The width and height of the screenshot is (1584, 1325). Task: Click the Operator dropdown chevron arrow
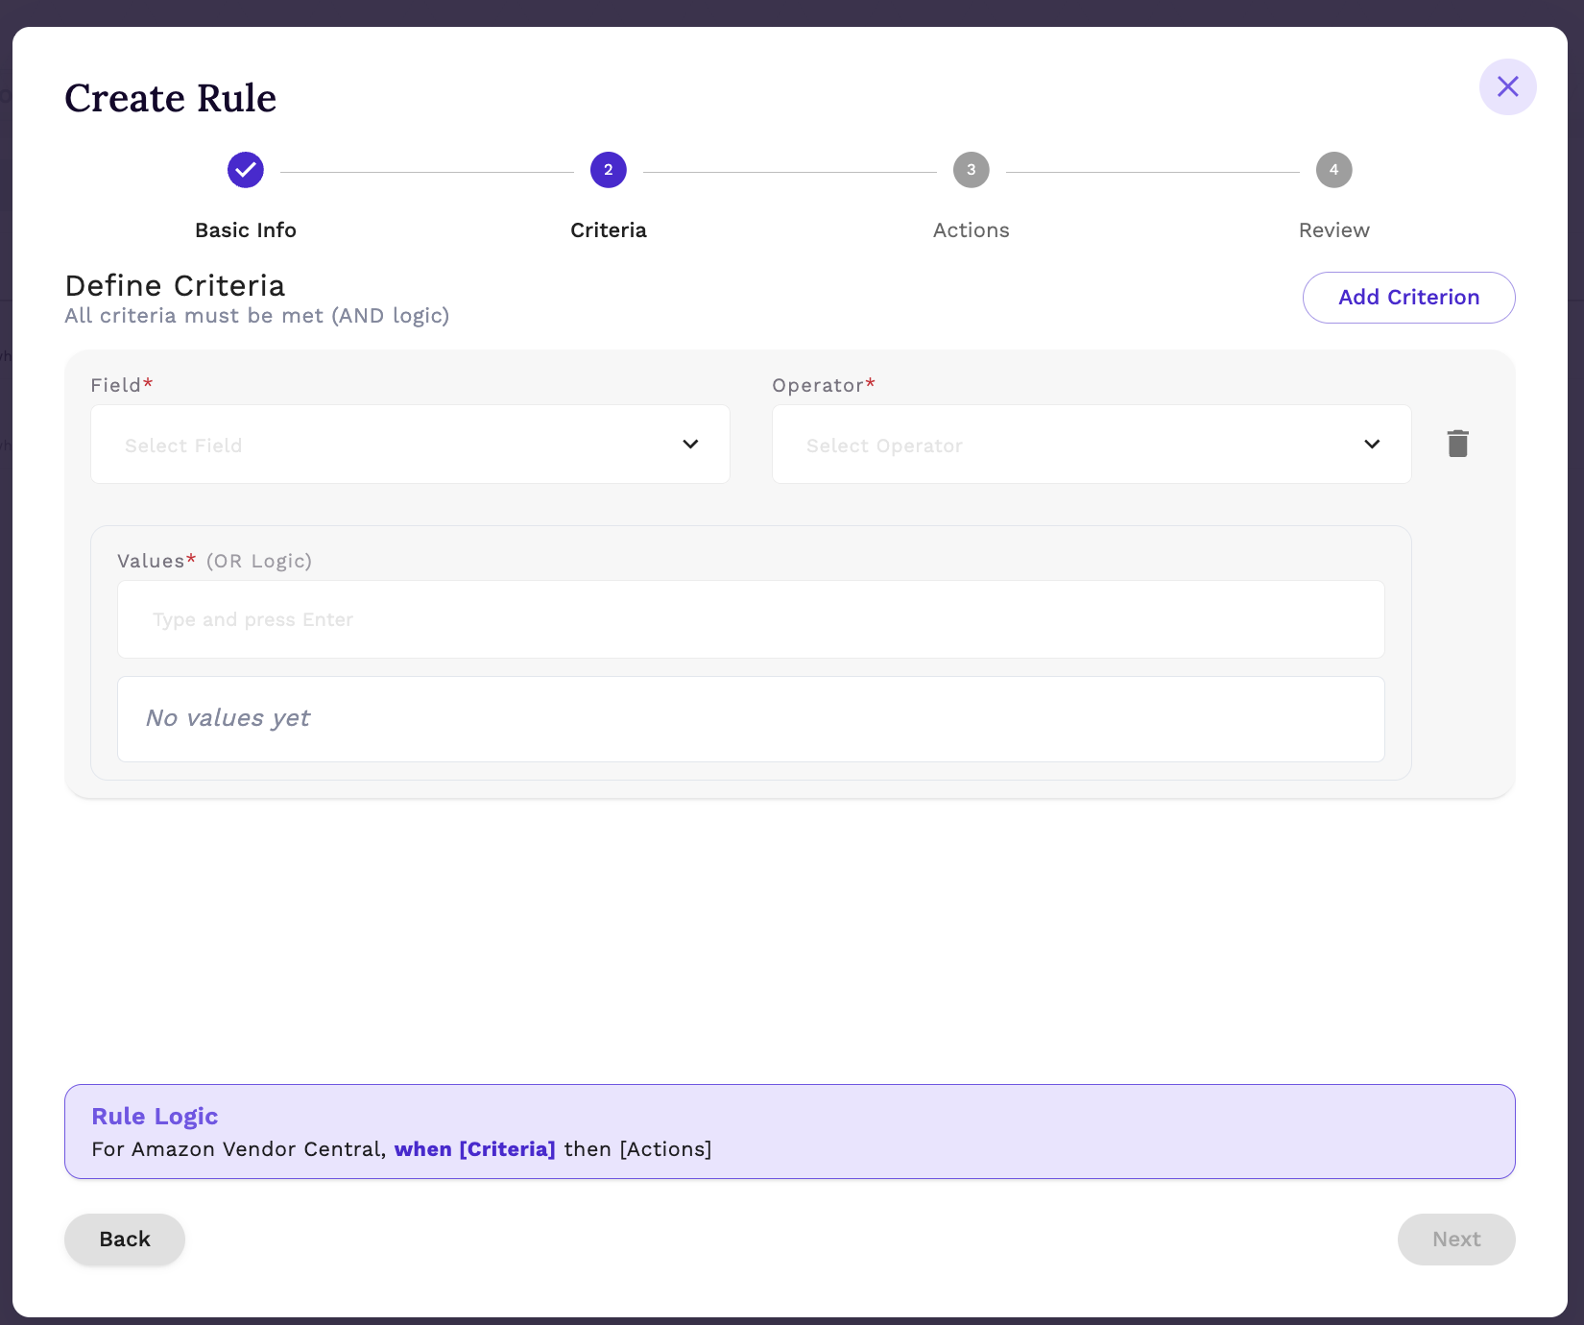click(1372, 444)
